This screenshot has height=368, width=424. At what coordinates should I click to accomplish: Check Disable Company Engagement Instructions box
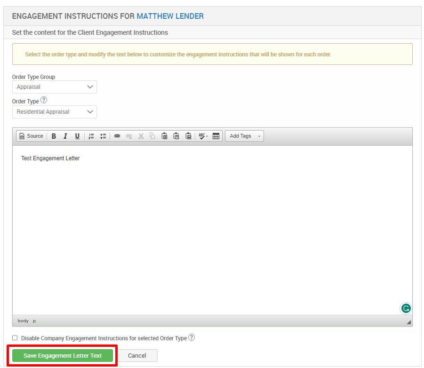pyautogui.click(x=15, y=338)
